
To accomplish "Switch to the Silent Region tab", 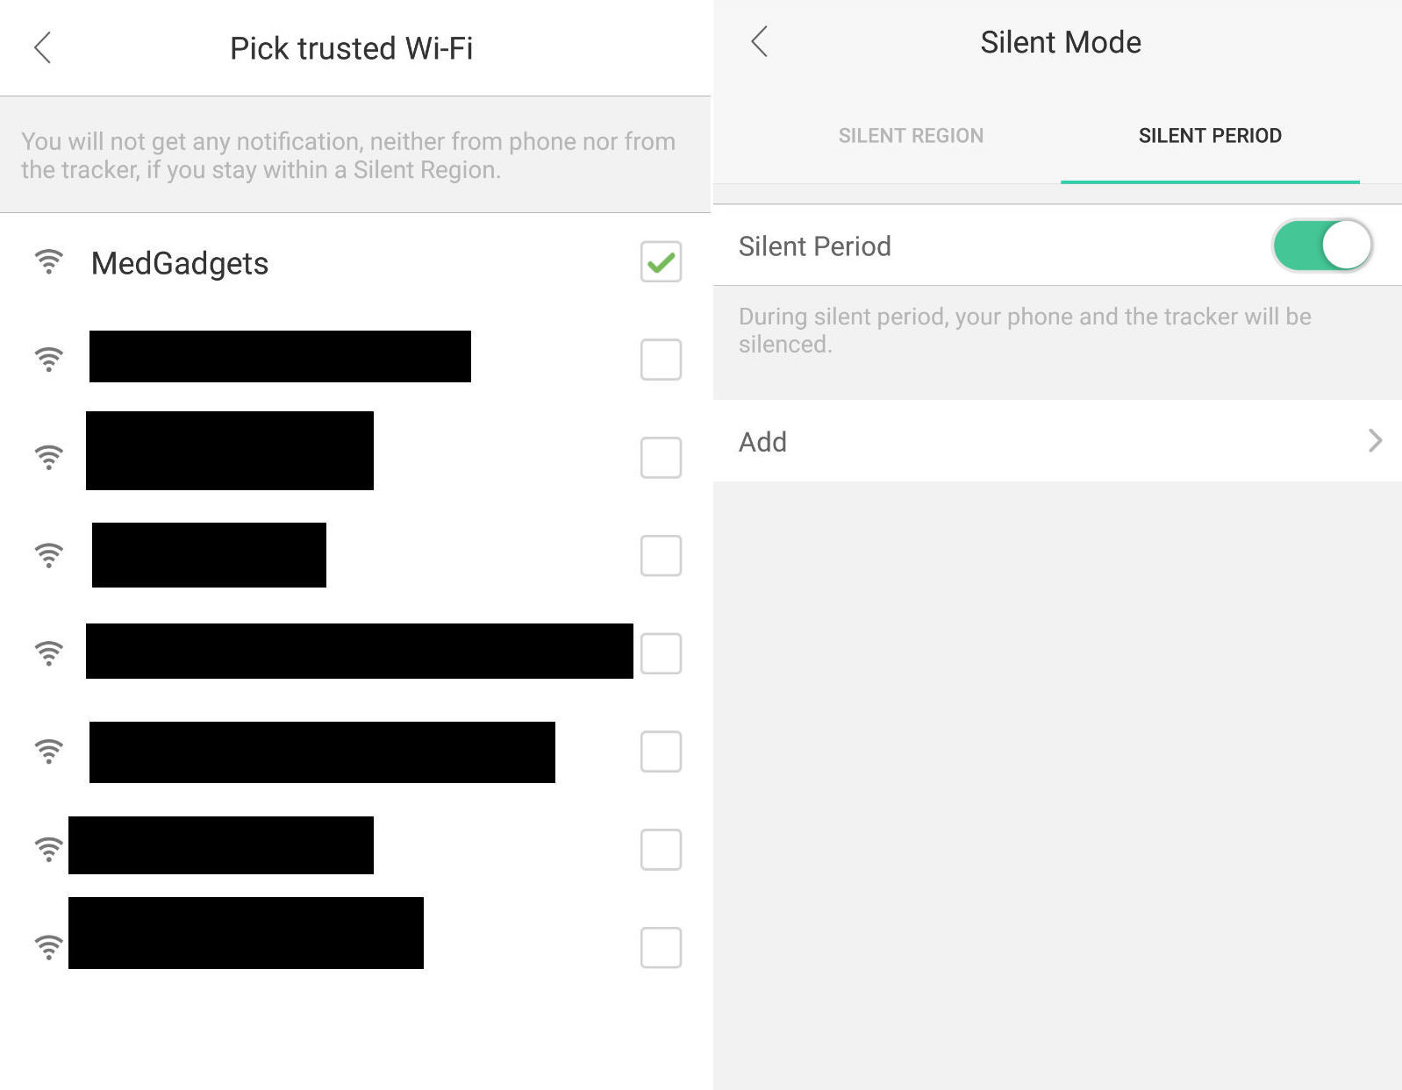I will click(911, 136).
